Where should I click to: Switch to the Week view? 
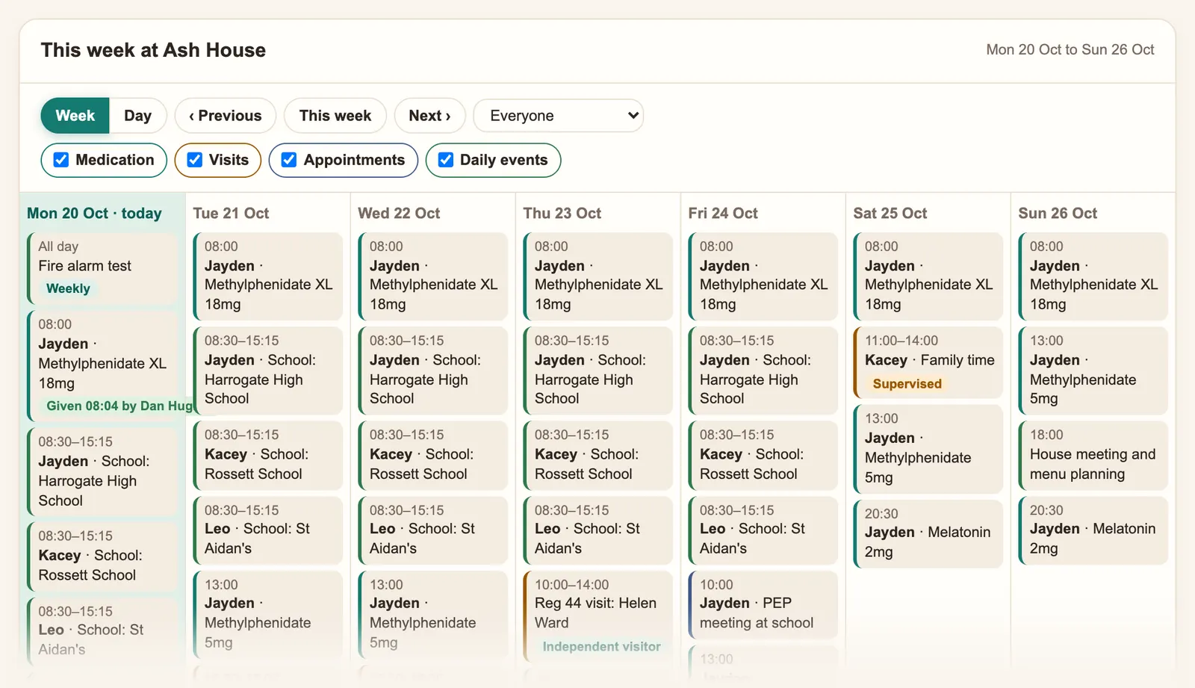(x=75, y=116)
